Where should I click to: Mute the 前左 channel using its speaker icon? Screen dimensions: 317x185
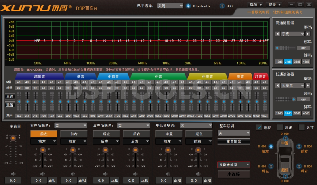(43, 173)
